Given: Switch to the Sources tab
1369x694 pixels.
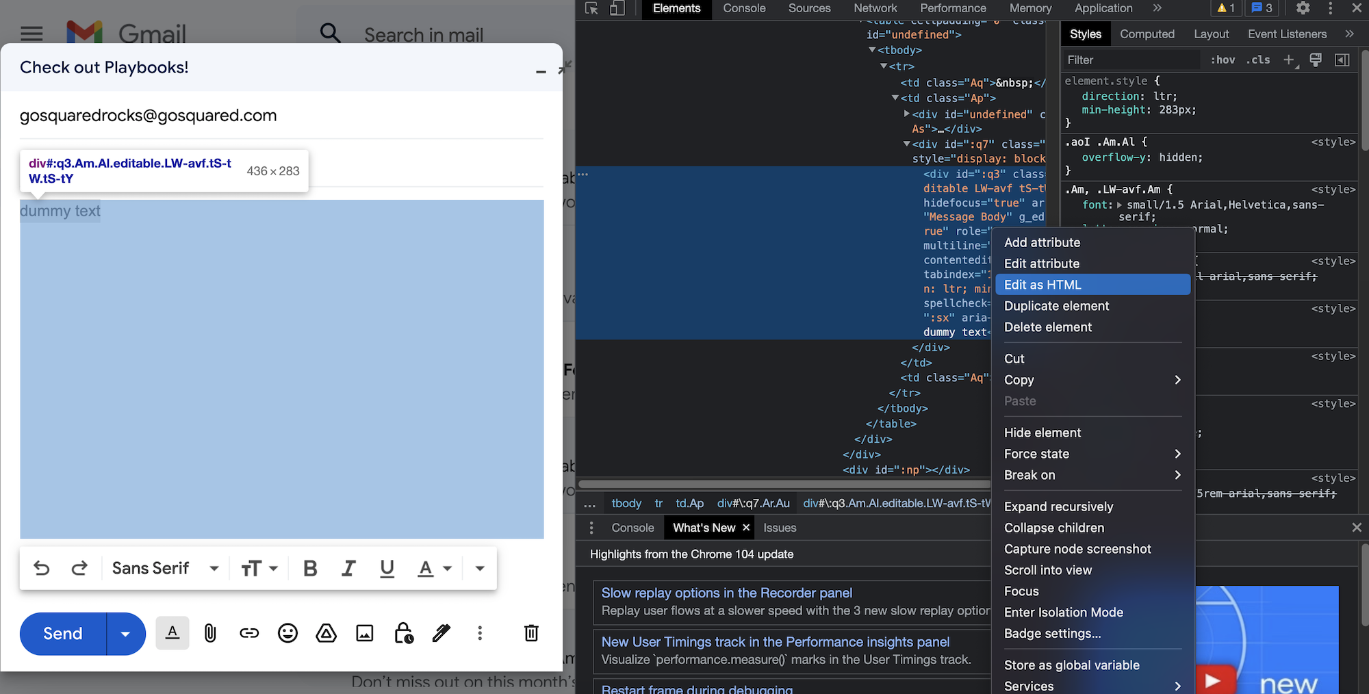Looking at the screenshot, I should 809,8.
